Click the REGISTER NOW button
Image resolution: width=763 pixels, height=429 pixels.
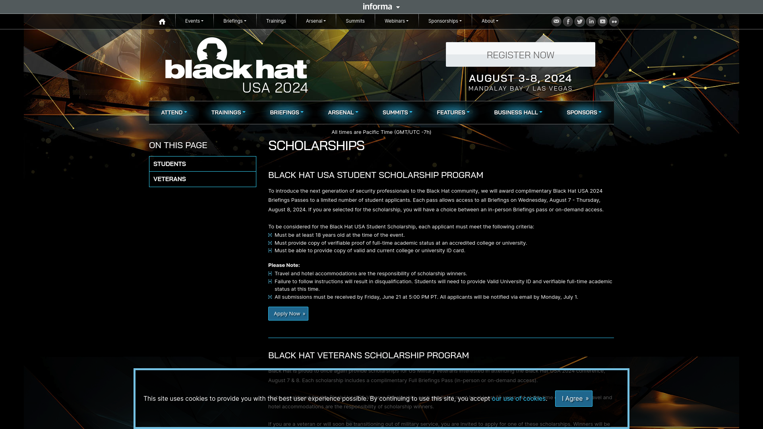coord(521,54)
